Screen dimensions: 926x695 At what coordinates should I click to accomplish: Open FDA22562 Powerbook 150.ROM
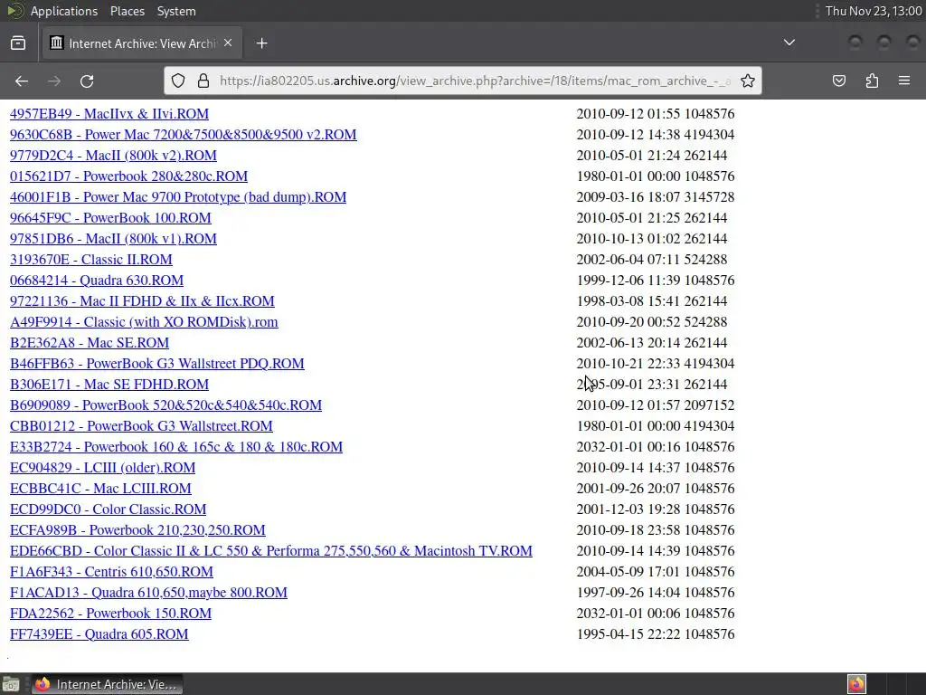click(110, 614)
